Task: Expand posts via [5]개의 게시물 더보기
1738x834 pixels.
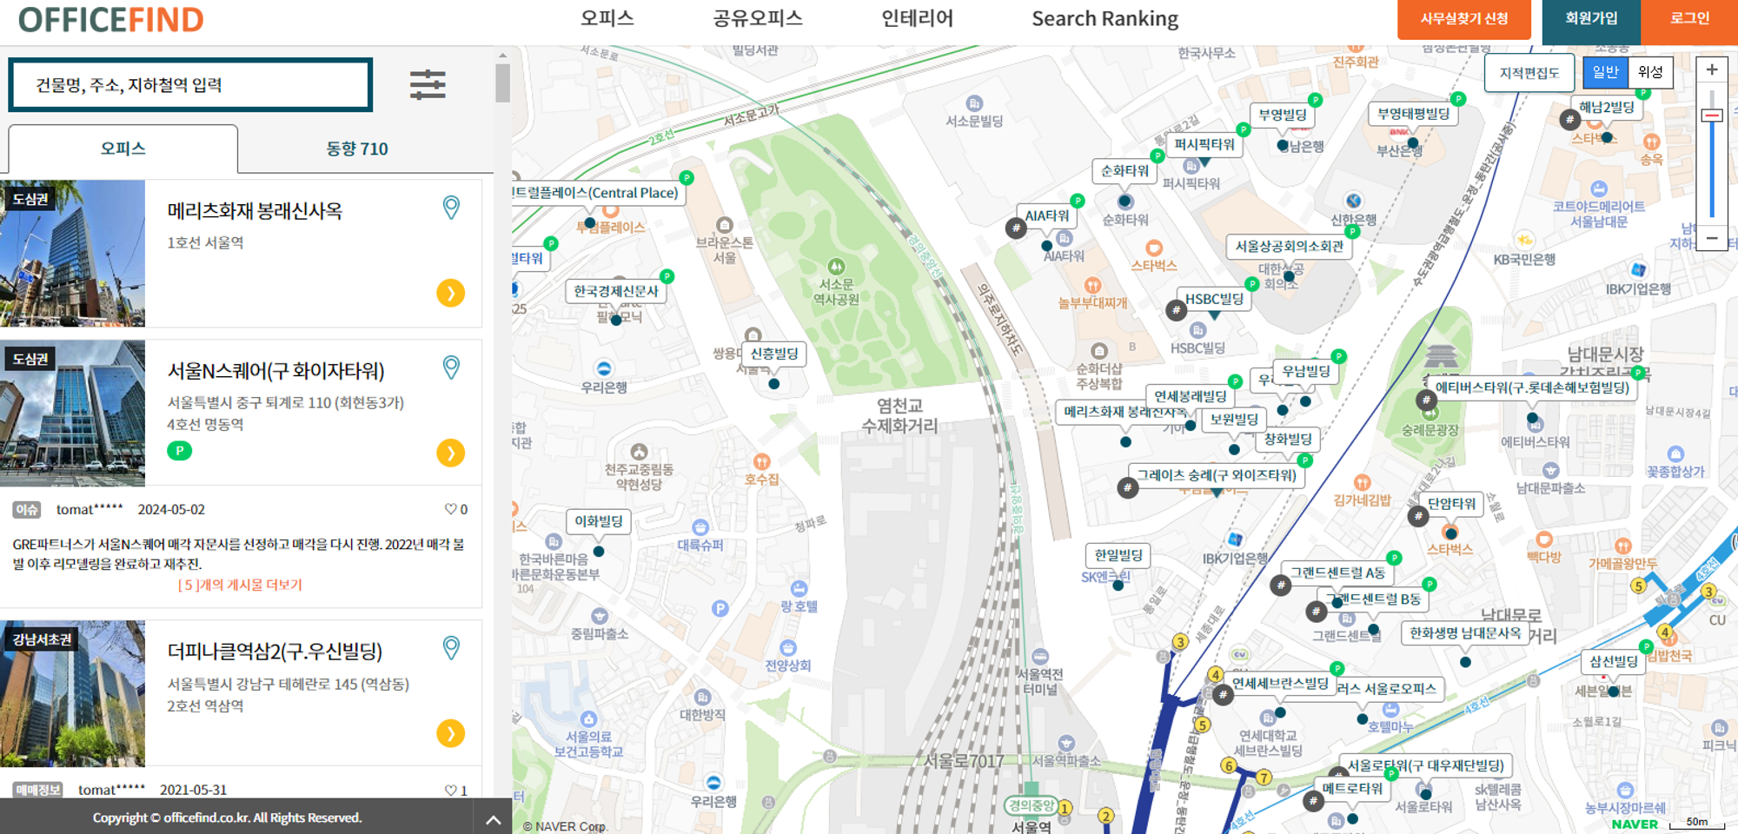Action: click(x=240, y=585)
